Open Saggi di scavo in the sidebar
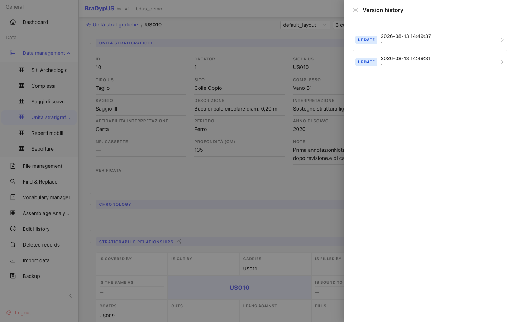The width and height of the screenshot is (516, 322). pyautogui.click(x=39, y=102)
